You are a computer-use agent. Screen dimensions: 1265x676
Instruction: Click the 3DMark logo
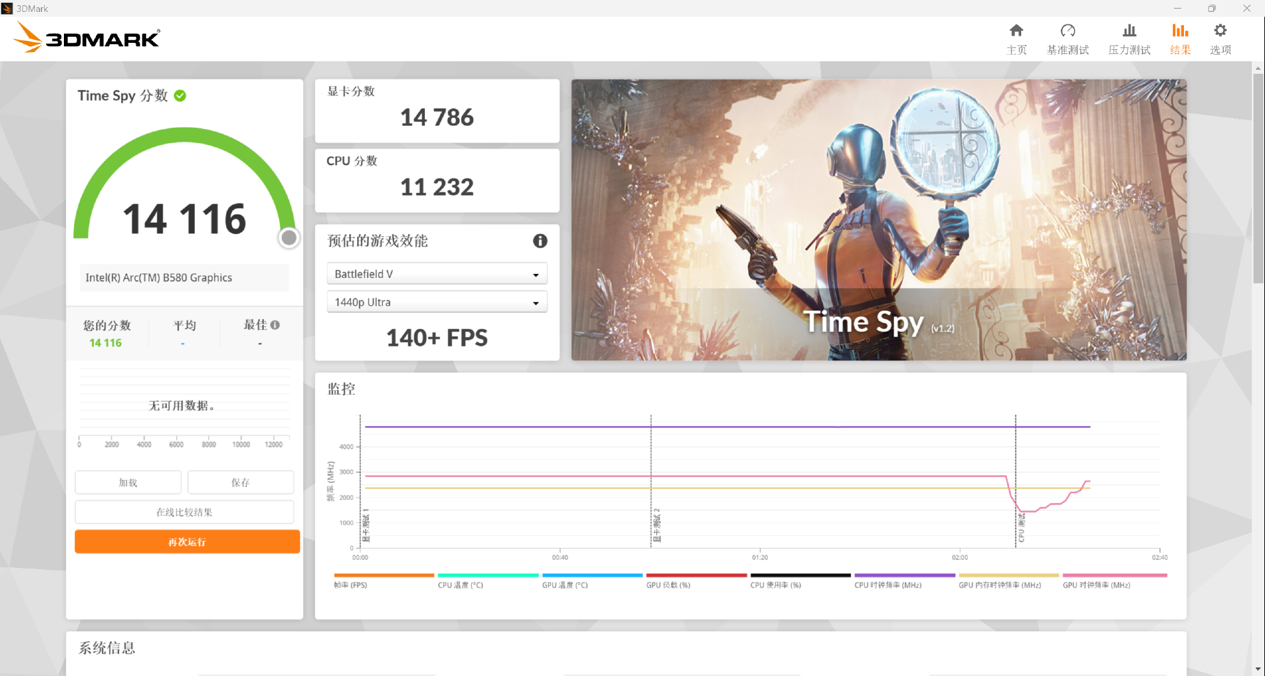pyautogui.click(x=86, y=38)
